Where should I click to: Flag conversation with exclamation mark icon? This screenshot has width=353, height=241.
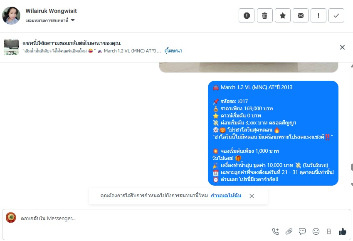click(318, 15)
